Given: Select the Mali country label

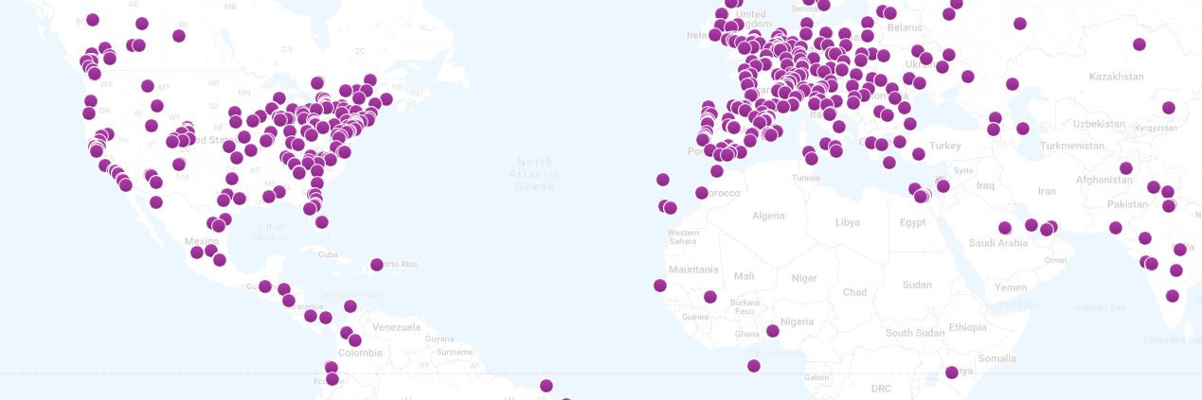Looking at the screenshot, I should click(745, 276).
